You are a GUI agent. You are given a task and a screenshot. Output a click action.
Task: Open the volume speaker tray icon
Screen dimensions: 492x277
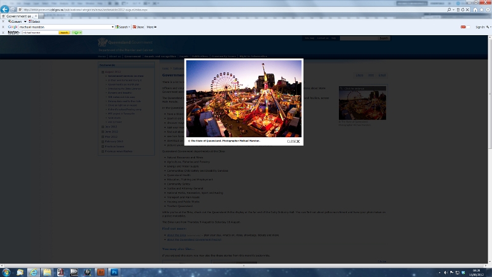click(x=445, y=273)
